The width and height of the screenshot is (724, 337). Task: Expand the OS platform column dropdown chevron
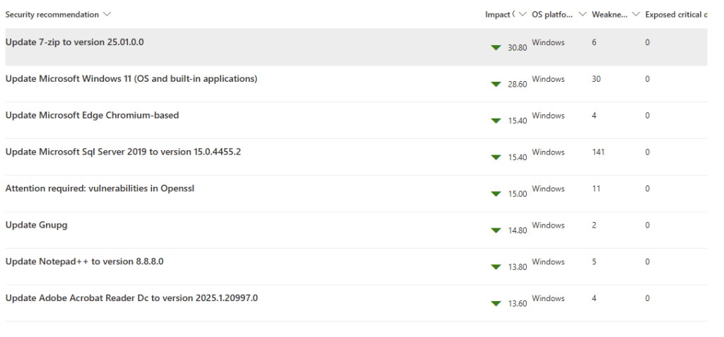coord(583,14)
